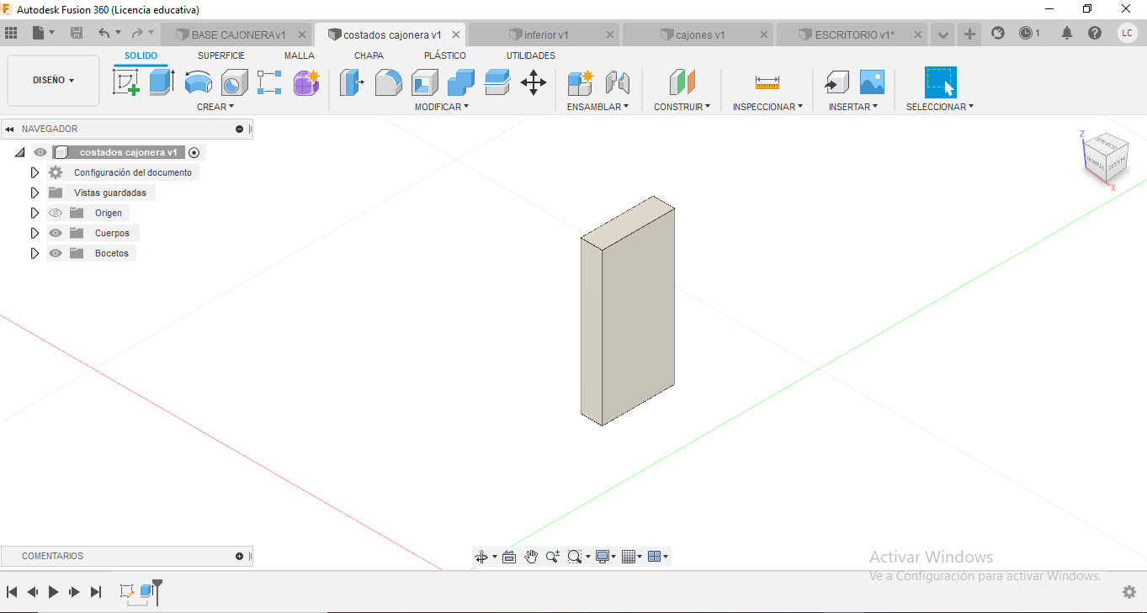Viewport: 1147px width, 613px height.
Task: Open the Extensions icon
Action: [998, 34]
